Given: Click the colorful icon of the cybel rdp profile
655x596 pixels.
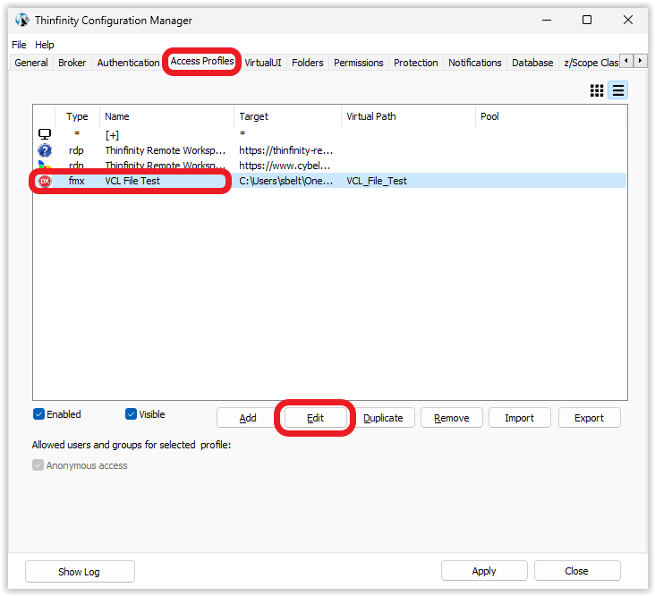Looking at the screenshot, I should (x=45, y=166).
